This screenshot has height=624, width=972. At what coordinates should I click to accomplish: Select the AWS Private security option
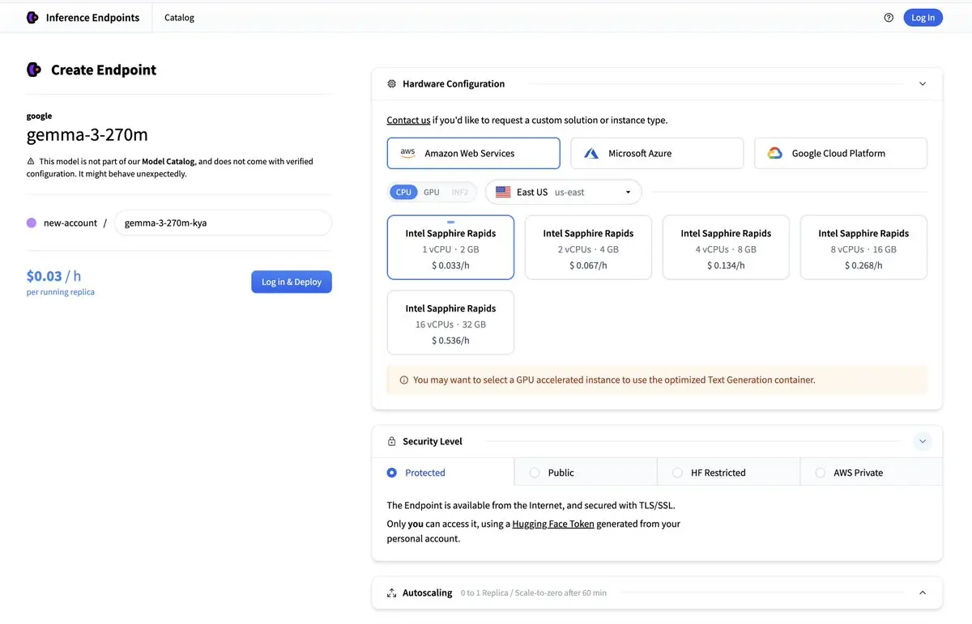point(872,473)
